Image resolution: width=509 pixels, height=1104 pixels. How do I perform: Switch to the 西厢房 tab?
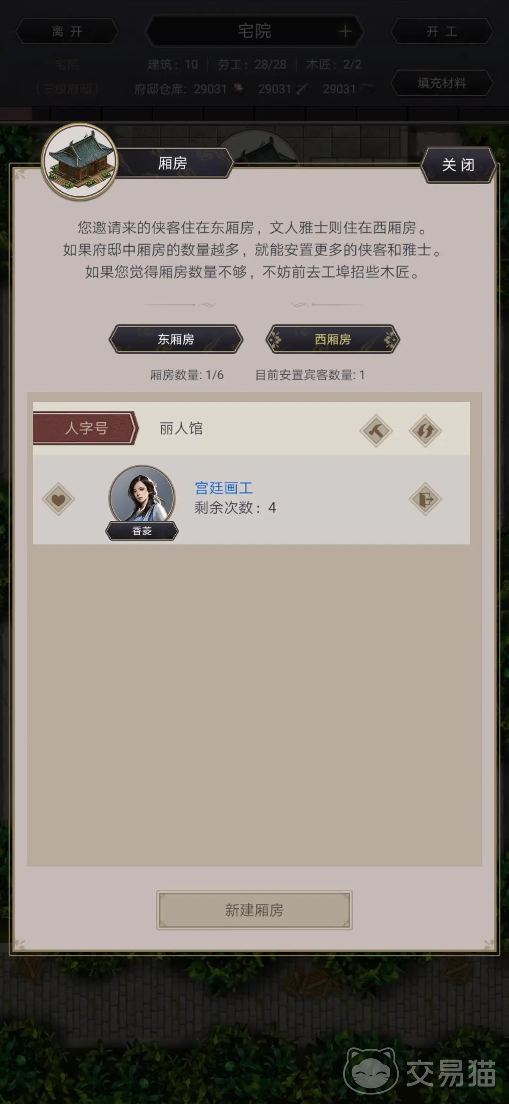[x=333, y=339]
